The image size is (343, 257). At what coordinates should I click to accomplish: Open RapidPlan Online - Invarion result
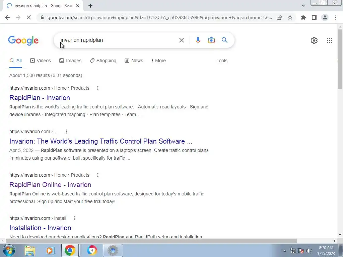pos(50,185)
